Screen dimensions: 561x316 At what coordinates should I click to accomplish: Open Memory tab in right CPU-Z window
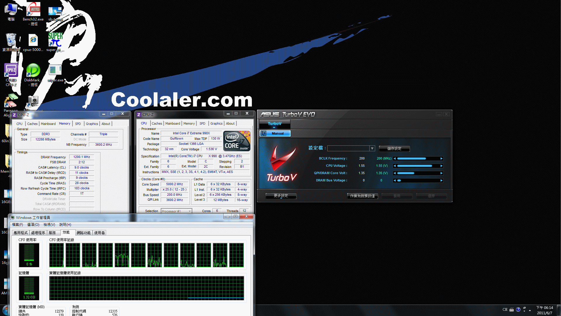click(x=189, y=123)
